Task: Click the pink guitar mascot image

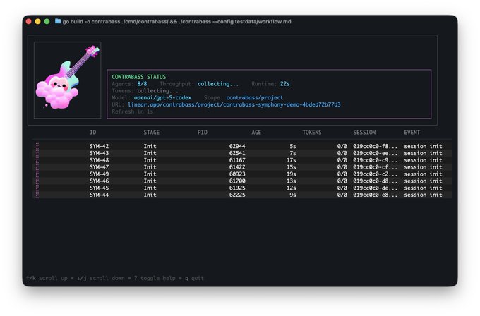Action: tap(67, 79)
